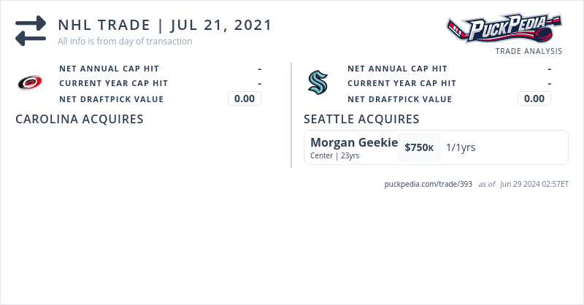
Task: Click Carolina net draftpick value 0.00 box
Action: (x=245, y=99)
